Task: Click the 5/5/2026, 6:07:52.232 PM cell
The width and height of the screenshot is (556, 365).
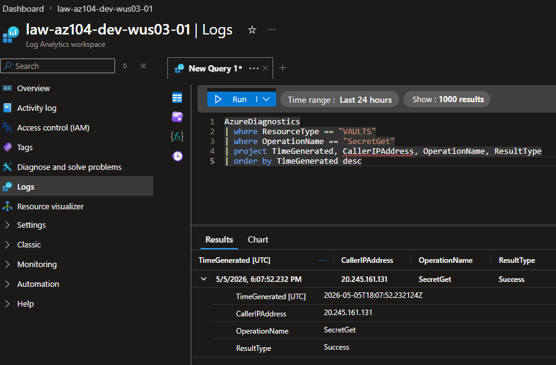Action: (258, 279)
